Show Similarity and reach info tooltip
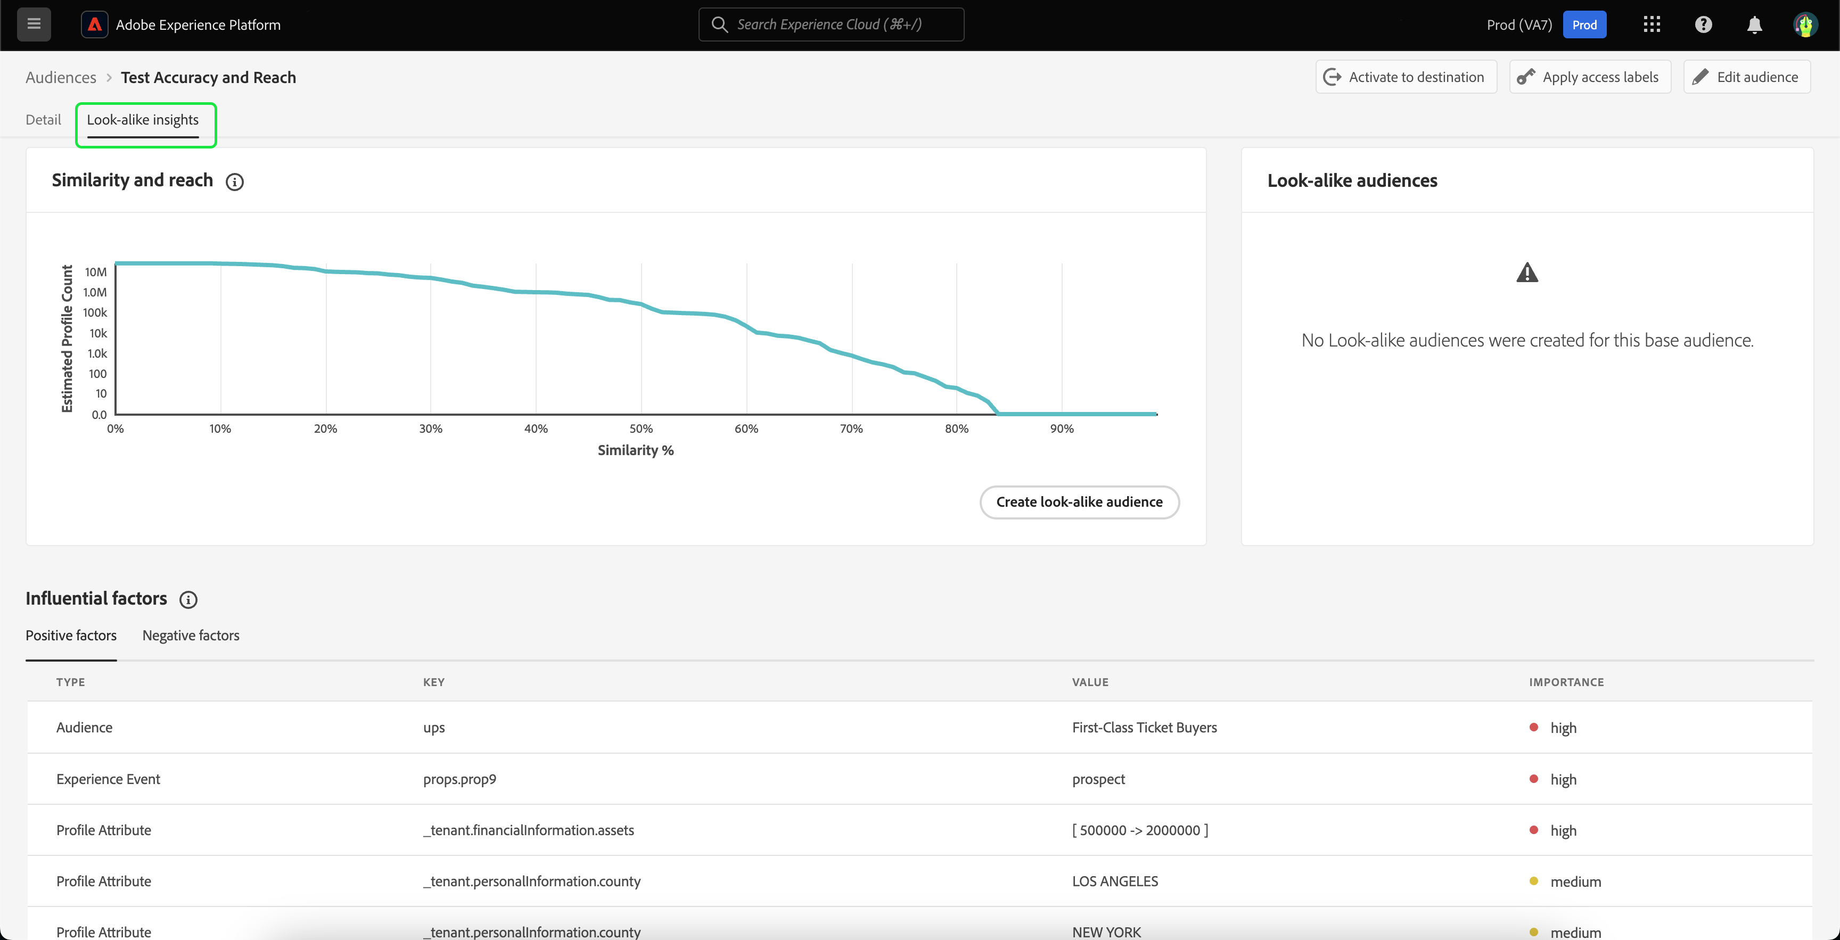This screenshot has height=940, width=1840. tap(234, 182)
